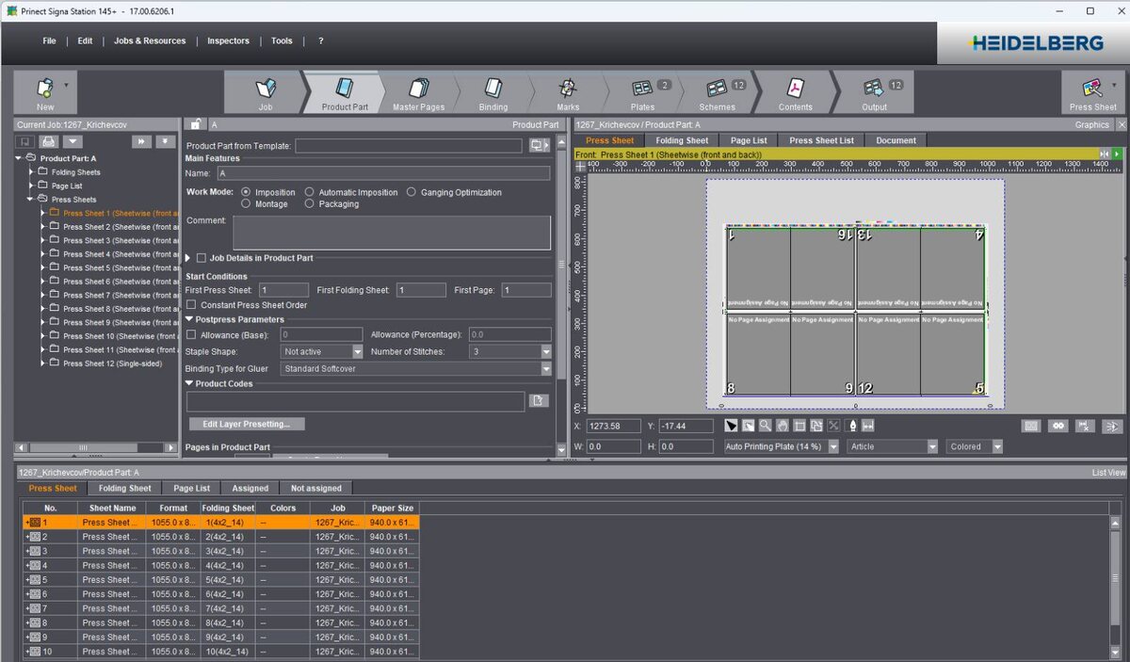This screenshot has width=1130, height=662.
Task: Click the double-arrow expand button in job browser
Action: [141, 141]
